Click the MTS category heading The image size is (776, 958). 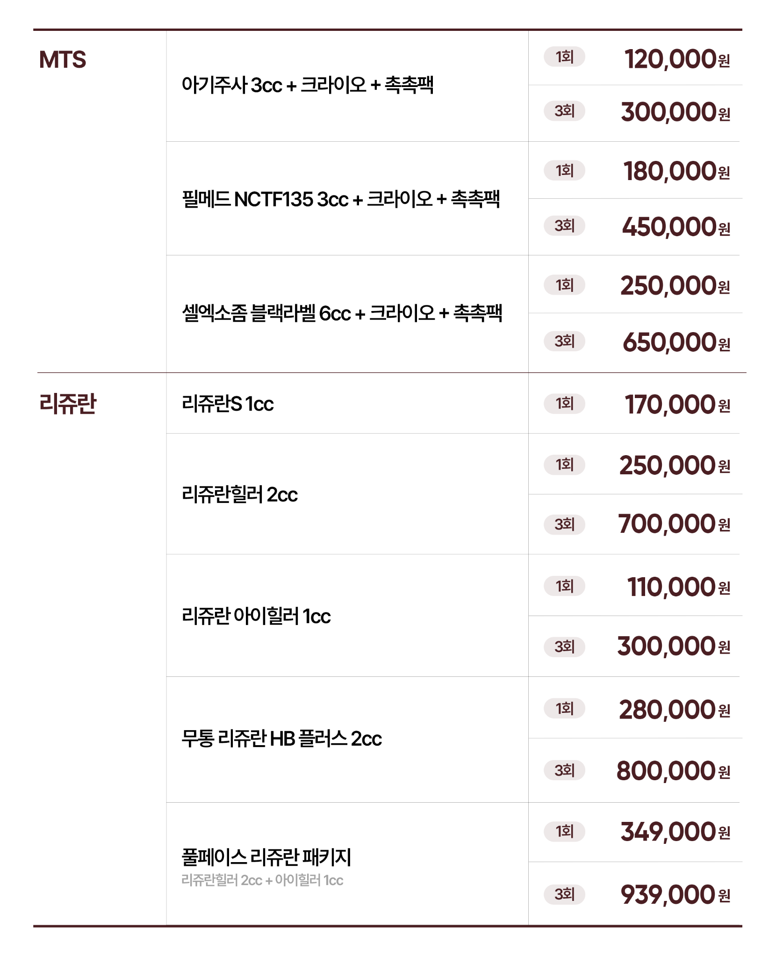(63, 60)
